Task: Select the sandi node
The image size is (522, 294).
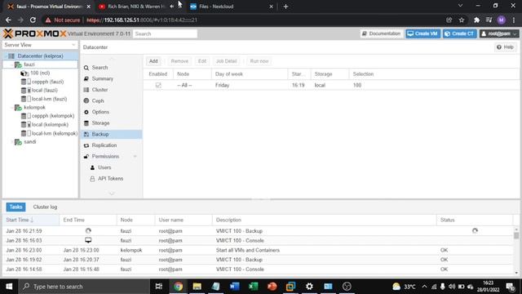Action: [29, 142]
